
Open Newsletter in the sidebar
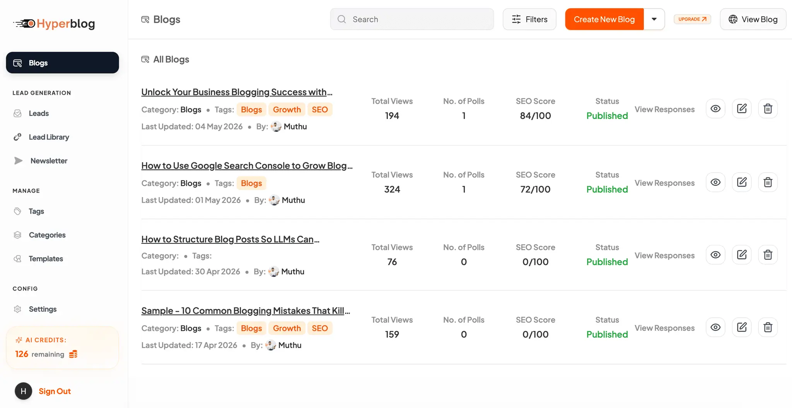49,161
